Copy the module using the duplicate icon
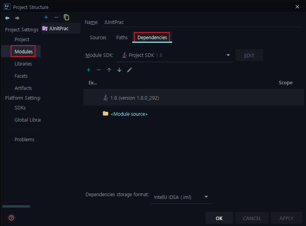The width and height of the screenshot is (306, 226). coord(66,18)
